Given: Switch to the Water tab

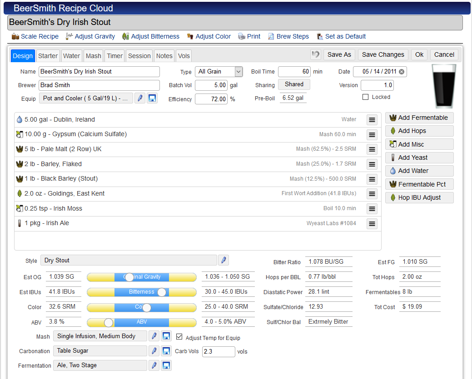Looking at the screenshot, I should pyautogui.click(x=72, y=56).
